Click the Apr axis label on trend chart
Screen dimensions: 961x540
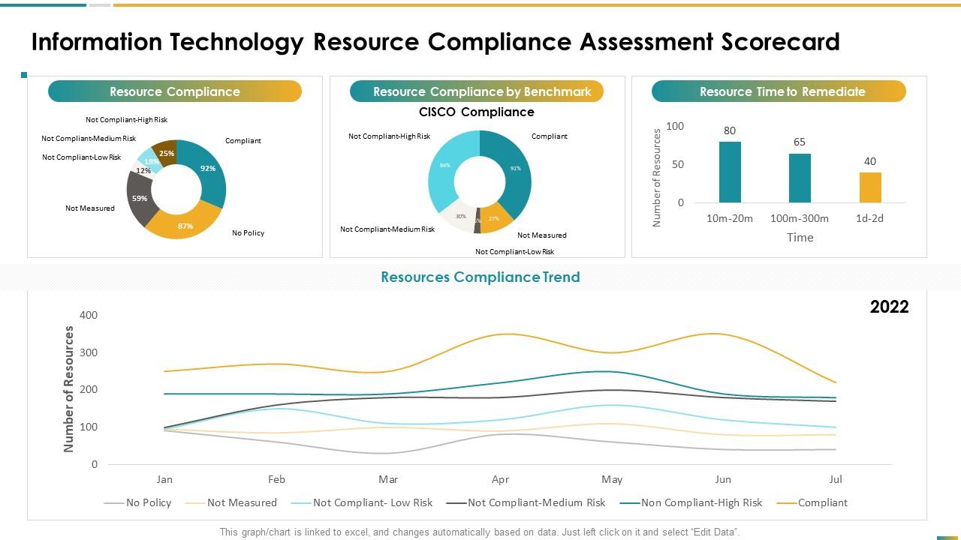500,479
